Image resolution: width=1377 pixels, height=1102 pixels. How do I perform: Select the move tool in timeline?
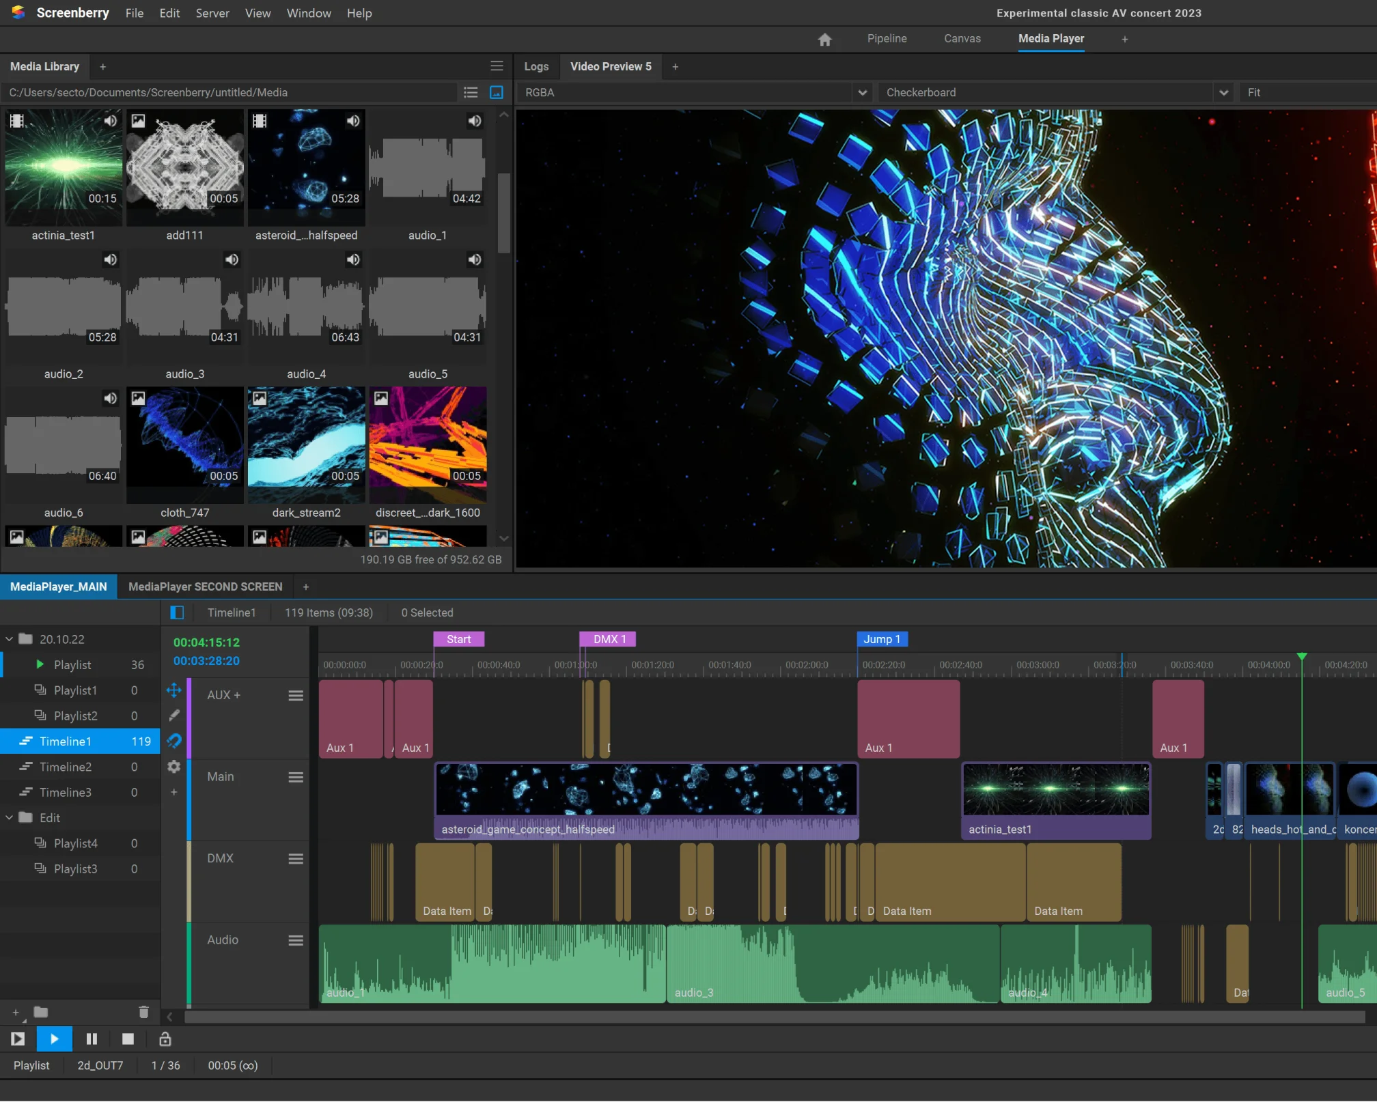point(174,690)
